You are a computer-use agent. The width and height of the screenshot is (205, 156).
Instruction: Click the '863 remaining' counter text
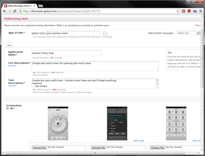point(59,90)
